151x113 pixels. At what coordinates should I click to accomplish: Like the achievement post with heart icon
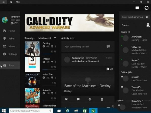click(66, 99)
